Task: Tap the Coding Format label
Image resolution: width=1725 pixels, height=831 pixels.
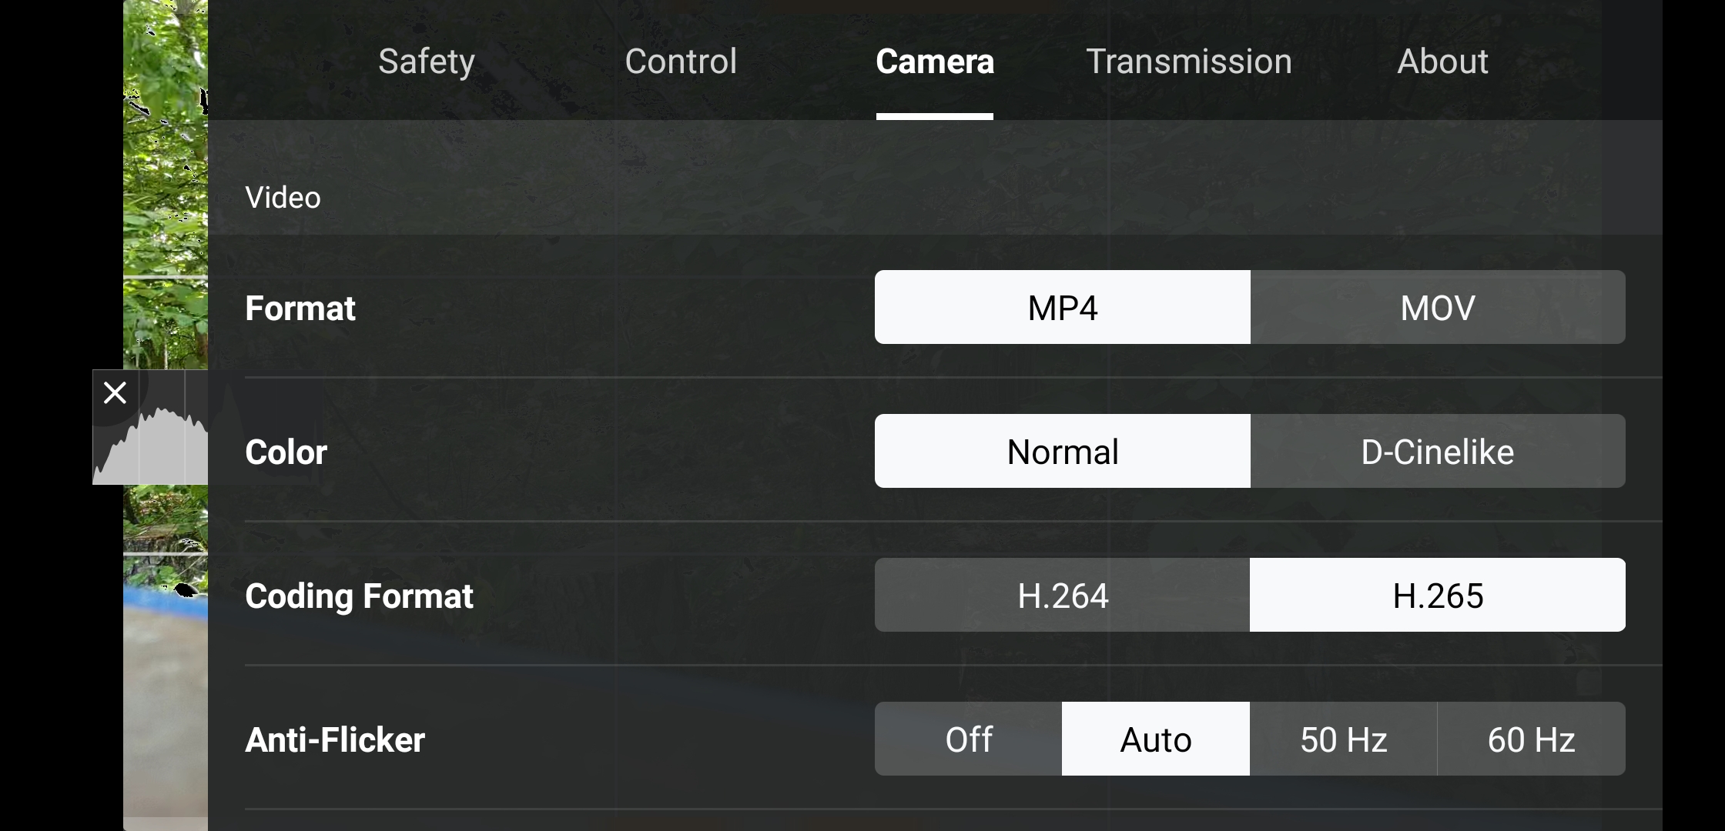Action: [359, 596]
